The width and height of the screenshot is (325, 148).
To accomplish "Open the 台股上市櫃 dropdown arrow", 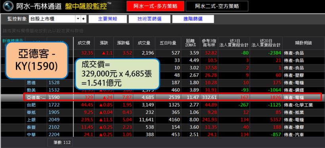I will point(78,19).
